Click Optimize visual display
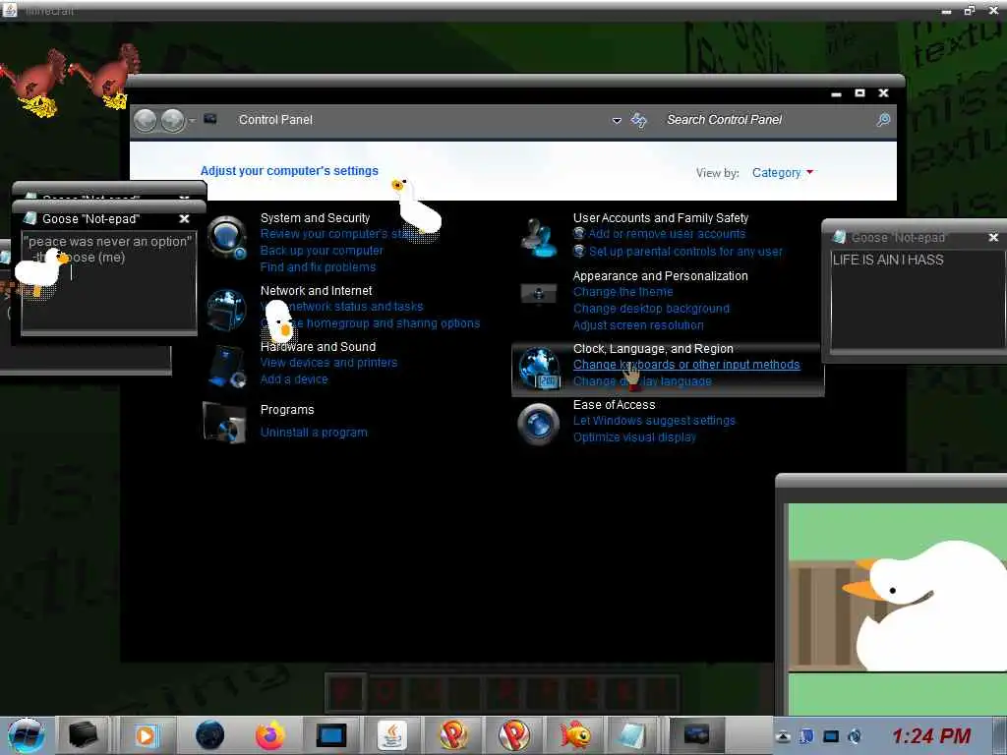This screenshot has width=1007, height=755. tap(634, 437)
